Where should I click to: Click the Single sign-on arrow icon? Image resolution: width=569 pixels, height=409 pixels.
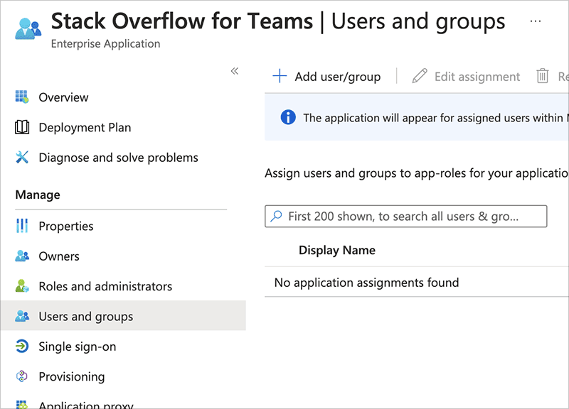[22, 347]
